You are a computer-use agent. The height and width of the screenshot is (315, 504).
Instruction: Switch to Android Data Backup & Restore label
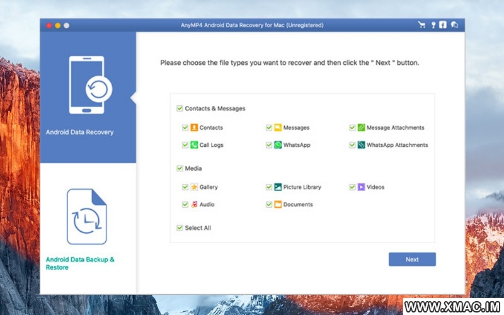click(80, 263)
